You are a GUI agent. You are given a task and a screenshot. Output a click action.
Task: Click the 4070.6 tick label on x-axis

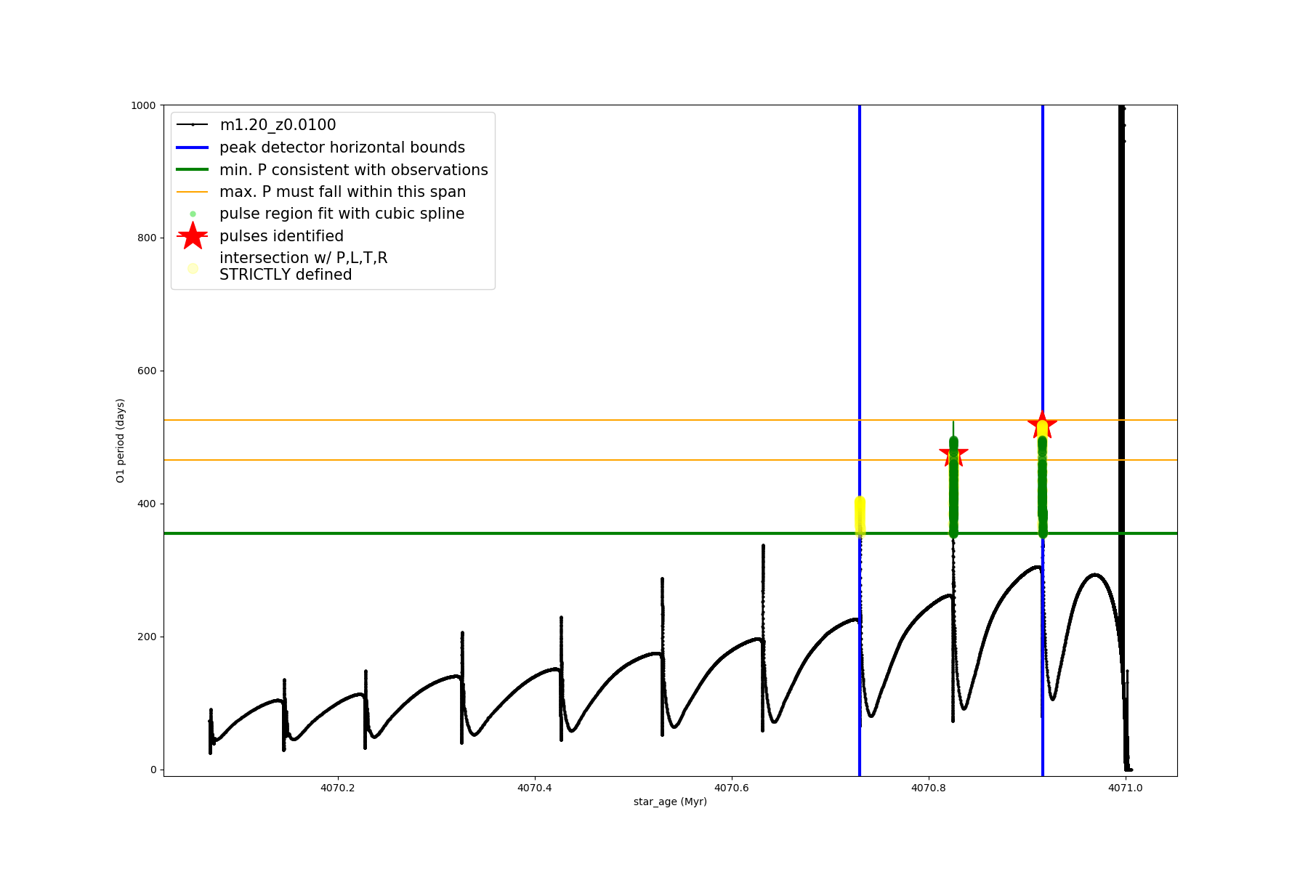(731, 788)
